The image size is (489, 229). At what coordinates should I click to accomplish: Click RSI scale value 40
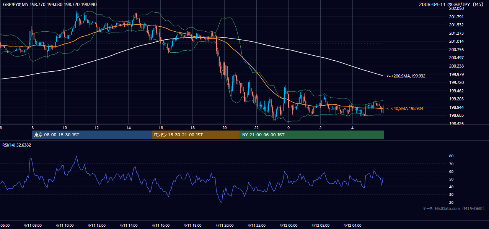[x=451, y=187]
